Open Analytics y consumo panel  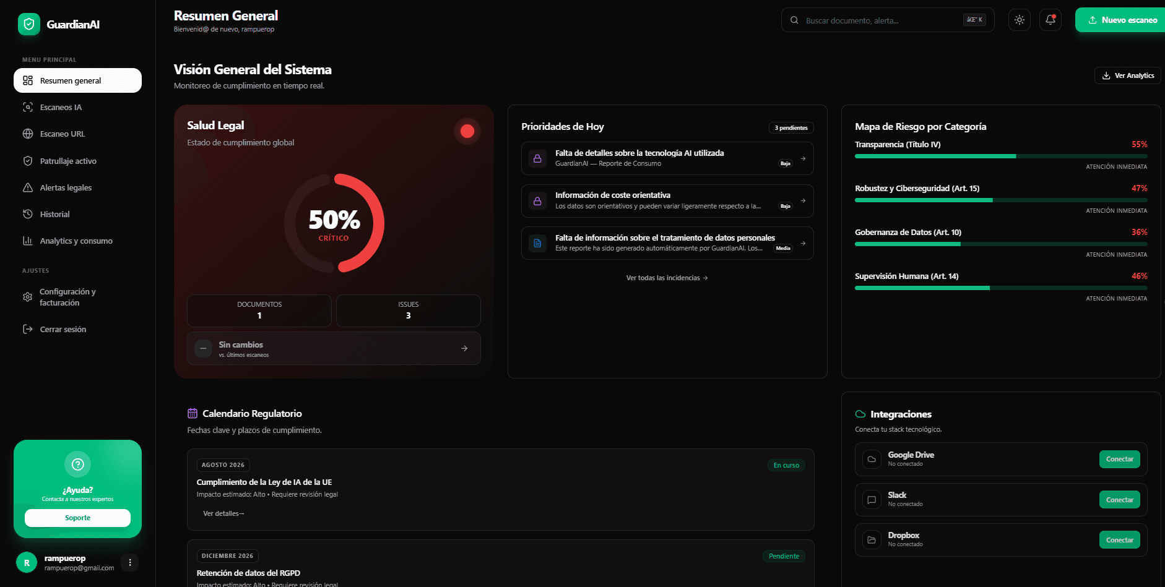click(x=75, y=241)
